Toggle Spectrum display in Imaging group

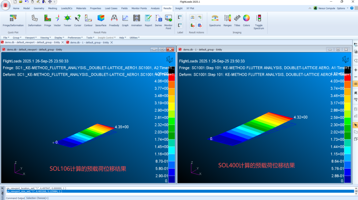259,21
